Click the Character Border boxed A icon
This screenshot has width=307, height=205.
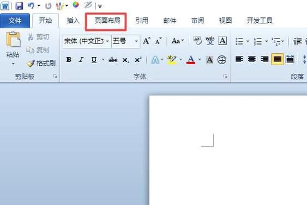(x=222, y=41)
